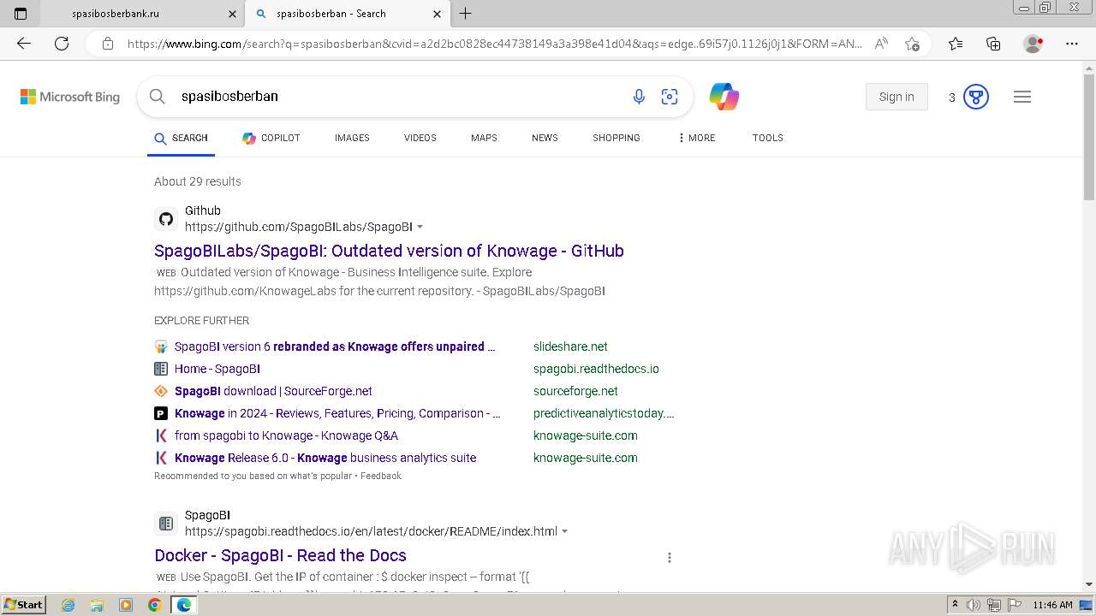Open Knowage in 2024 Reviews link
Screen dimensions: 1096x616
pyautogui.click(x=337, y=413)
